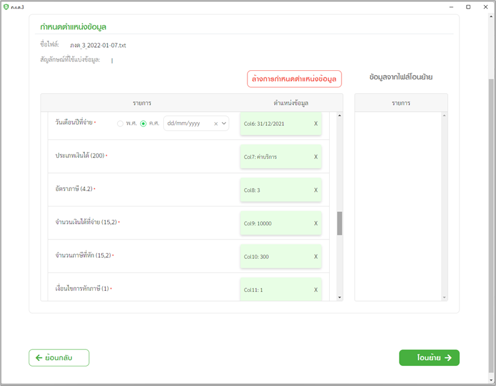Click the ล้างการกำหนดตำแหน่งข้อมูล button
496x386 pixels.
click(294, 79)
